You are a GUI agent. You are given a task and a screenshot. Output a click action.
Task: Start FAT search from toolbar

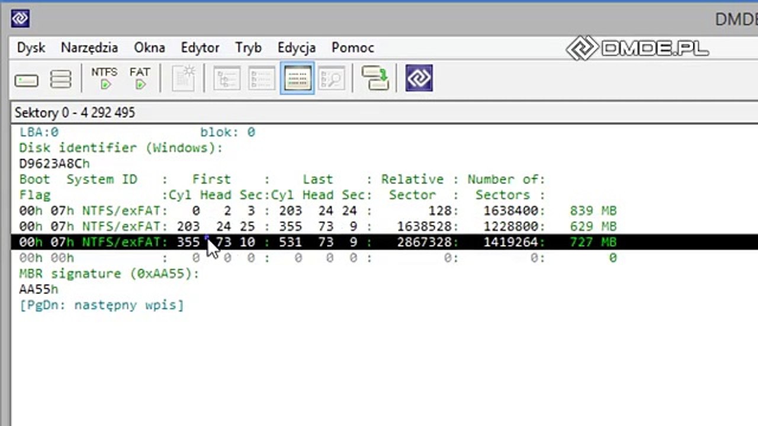click(x=140, y=78)
